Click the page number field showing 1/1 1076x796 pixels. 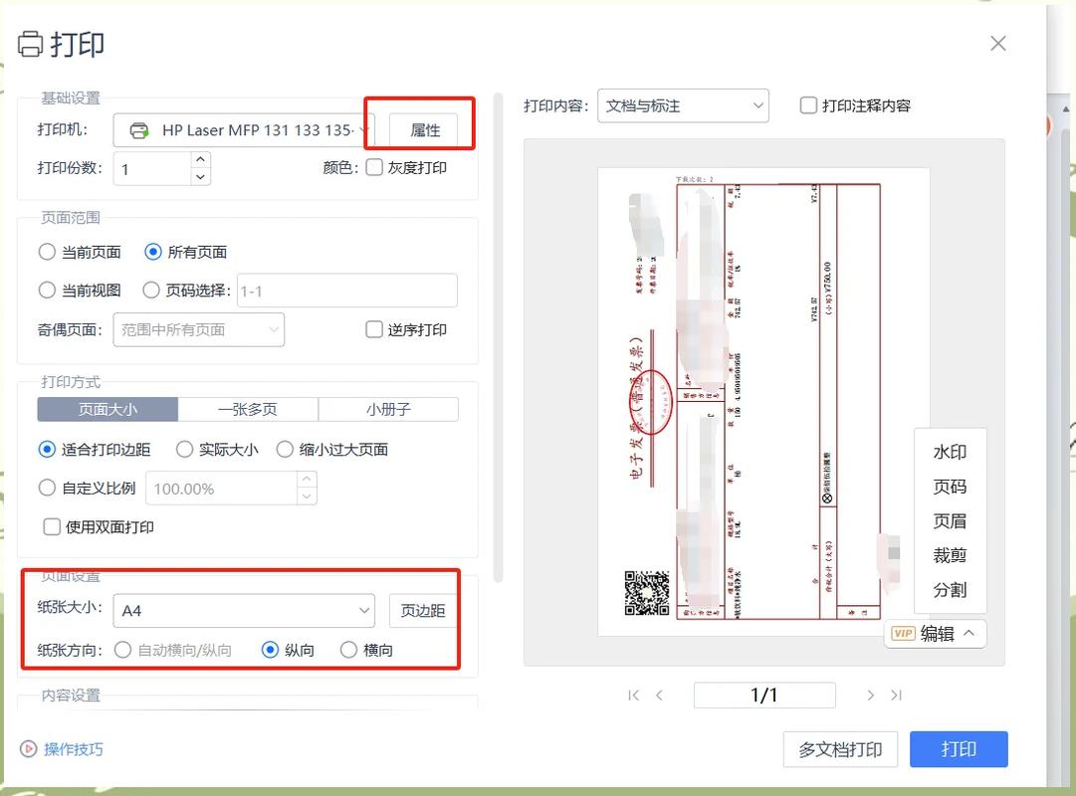(x=764, y=695)
